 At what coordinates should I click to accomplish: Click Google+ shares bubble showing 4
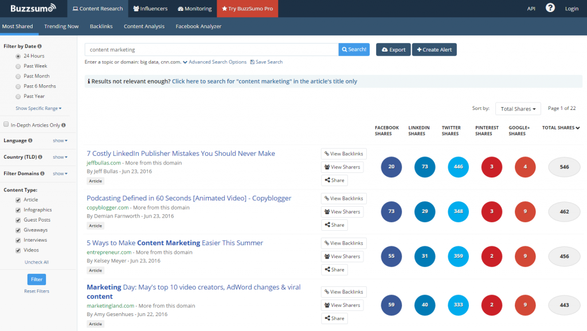tap(525, 167)
